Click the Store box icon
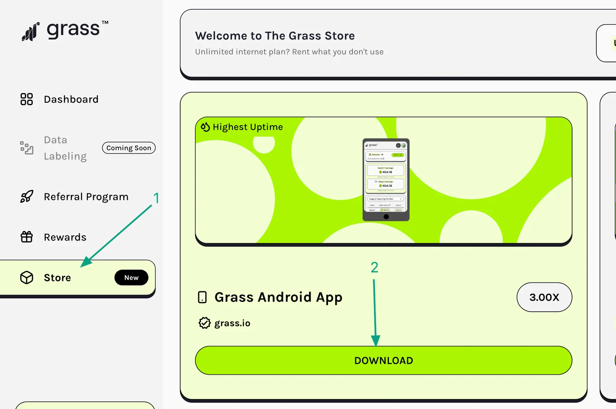 [x=27, y=278]
